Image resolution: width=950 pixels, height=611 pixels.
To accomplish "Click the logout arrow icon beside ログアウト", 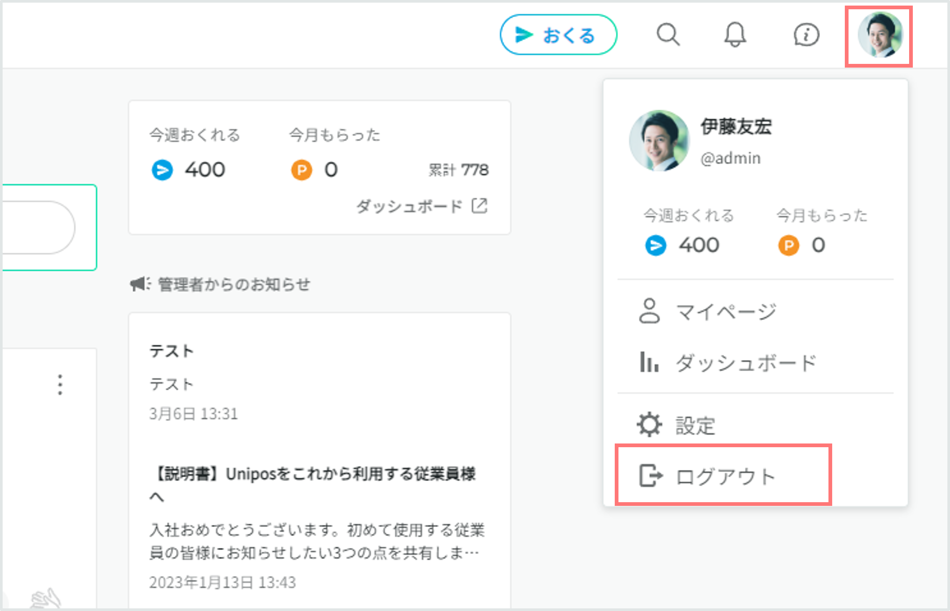I will [650, 475].
